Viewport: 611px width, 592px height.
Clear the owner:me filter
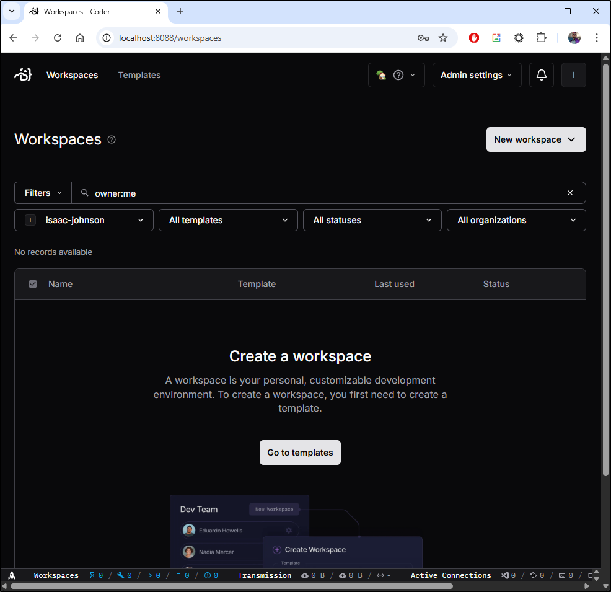tap(569, 193)
